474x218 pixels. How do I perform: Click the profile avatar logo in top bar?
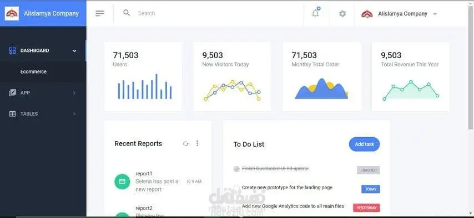coord(367,14)
